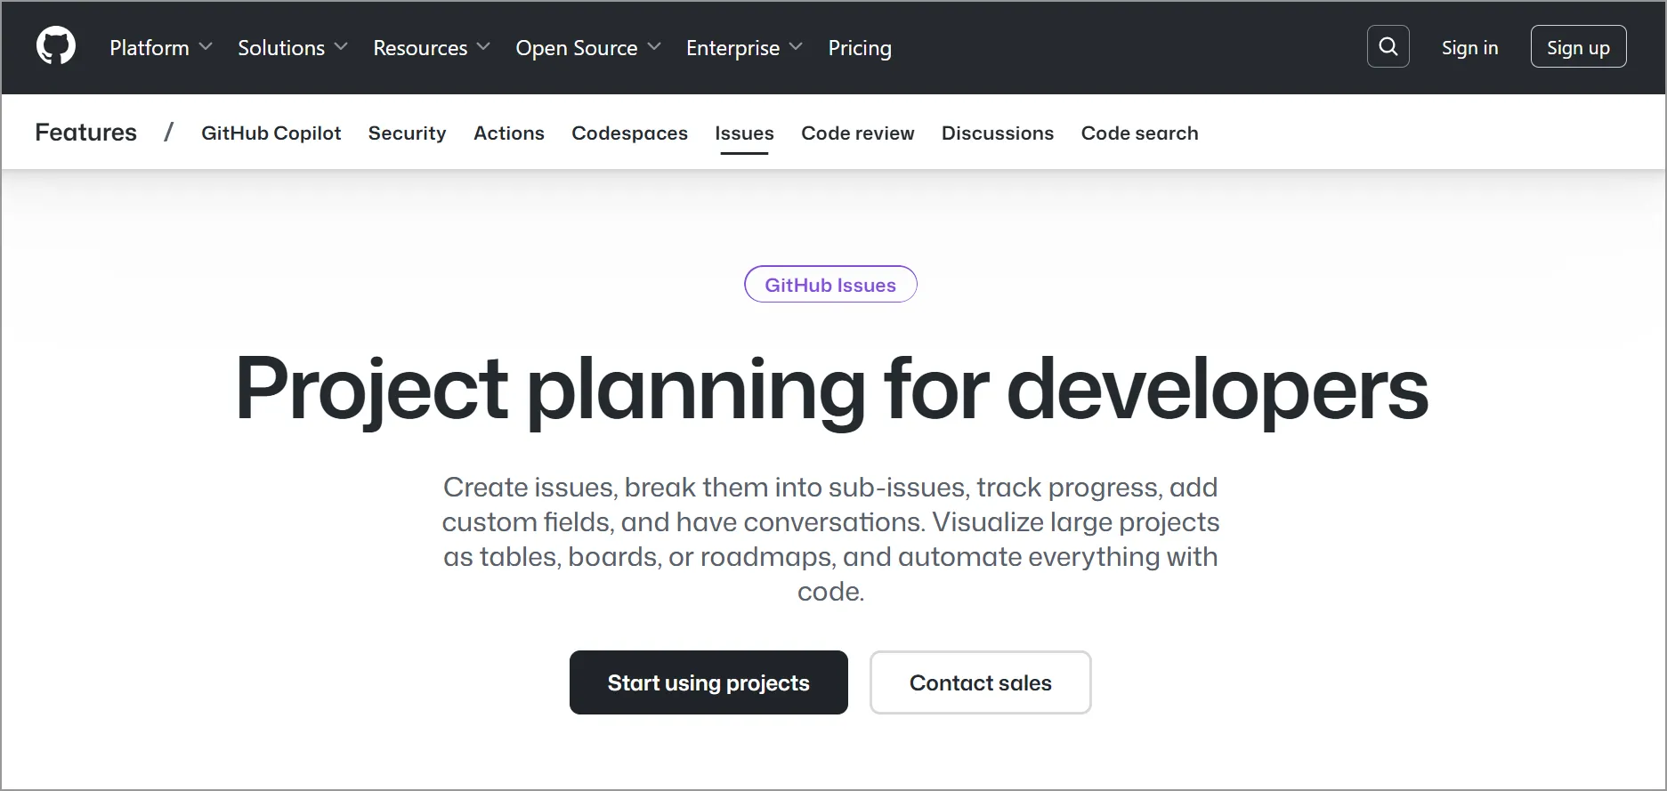Switch to the Discussions tab
Viewport: 1667px width, 791px height.
(x=997, y=133)
